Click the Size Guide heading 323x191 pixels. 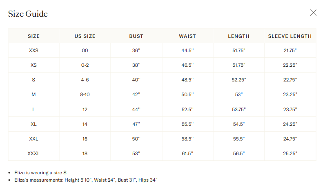tap(28, 14)
